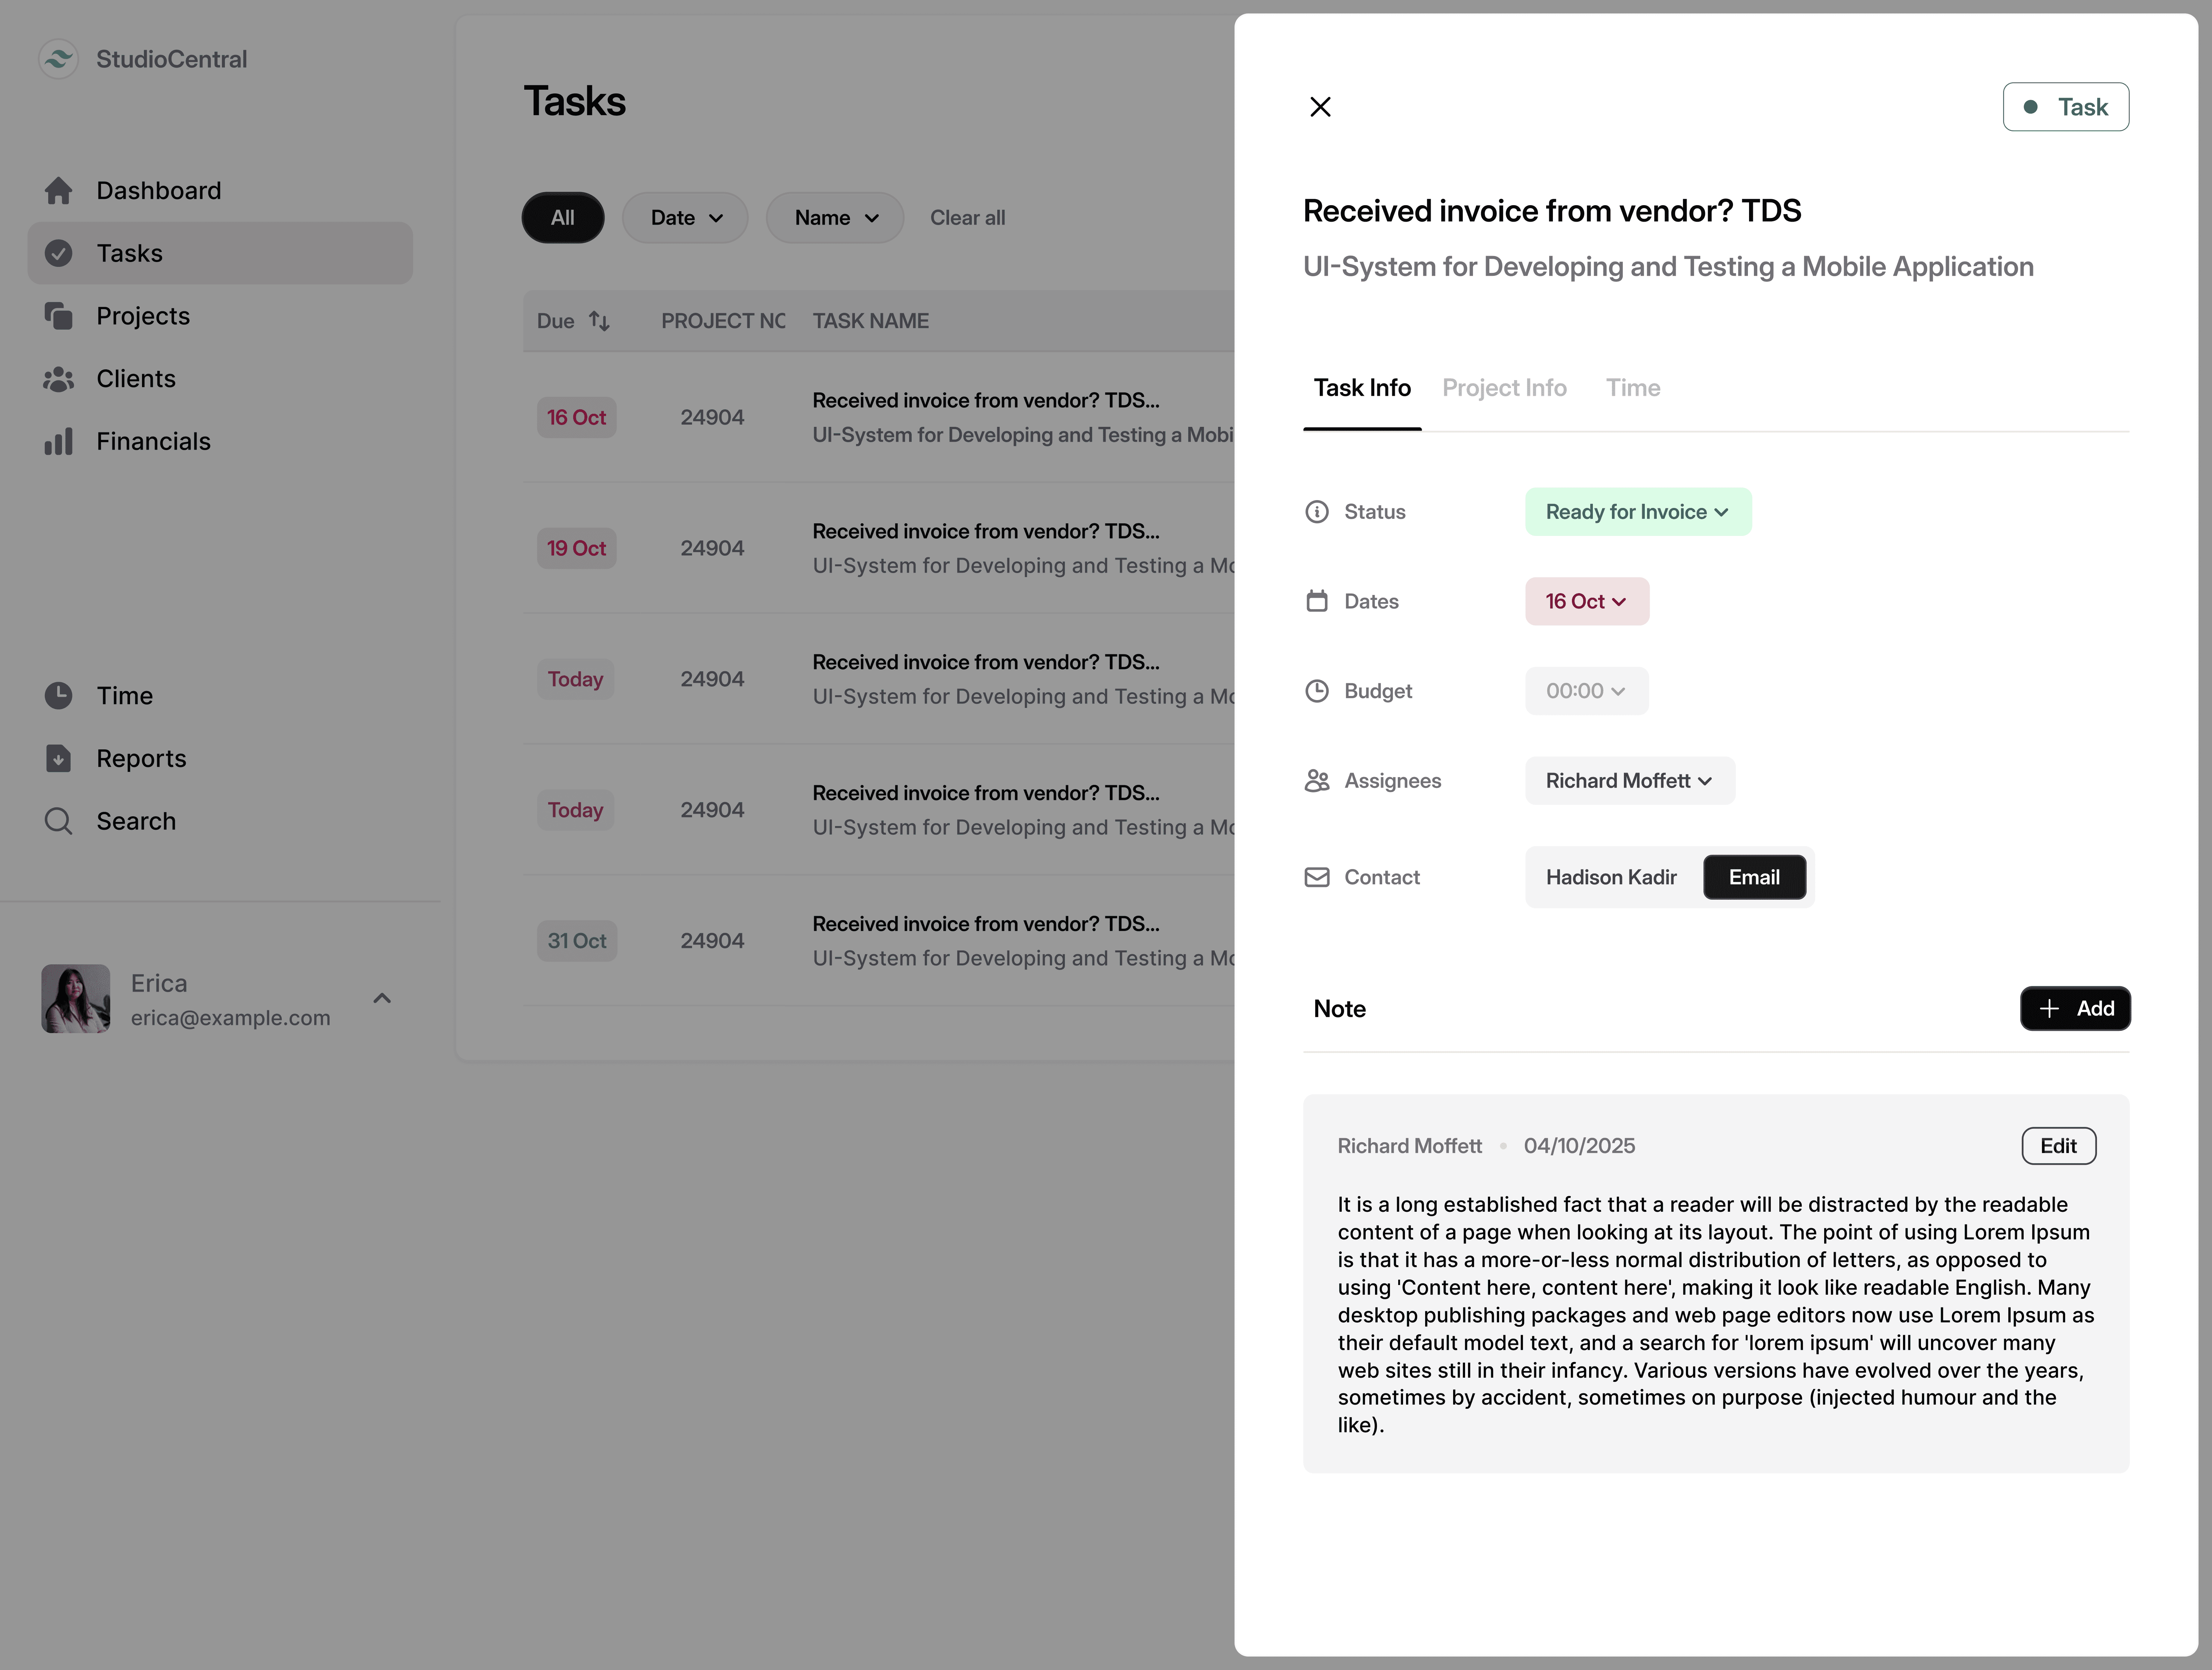Close the task detail panel

[1320, 107]
